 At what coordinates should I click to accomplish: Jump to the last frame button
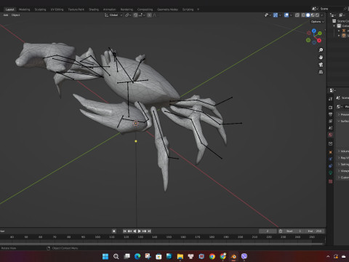coord(149,231)
